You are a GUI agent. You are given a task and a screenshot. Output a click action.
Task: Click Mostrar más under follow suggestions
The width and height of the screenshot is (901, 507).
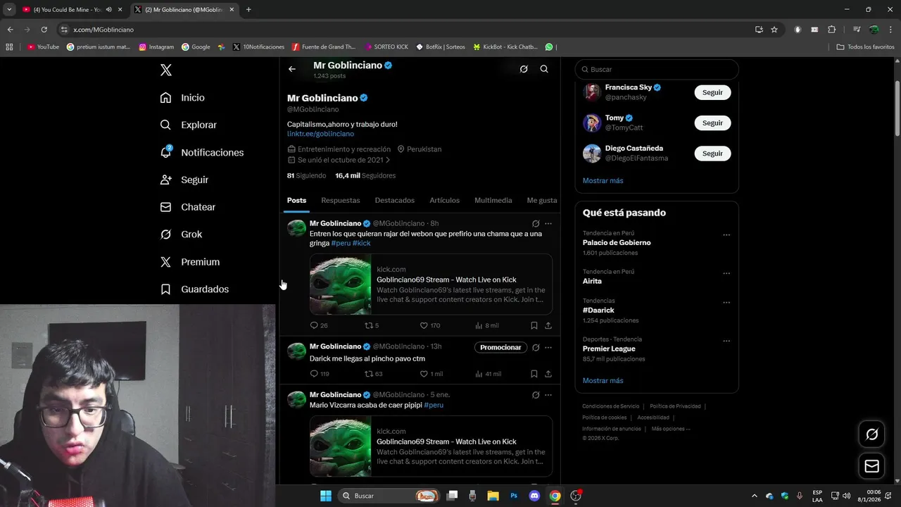click(x=603, y=181)
